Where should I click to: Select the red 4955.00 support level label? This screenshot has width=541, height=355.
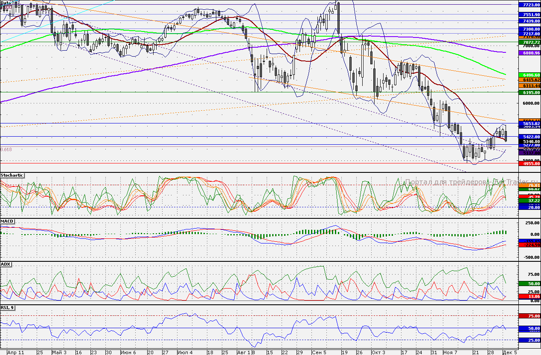click(529, 163)
